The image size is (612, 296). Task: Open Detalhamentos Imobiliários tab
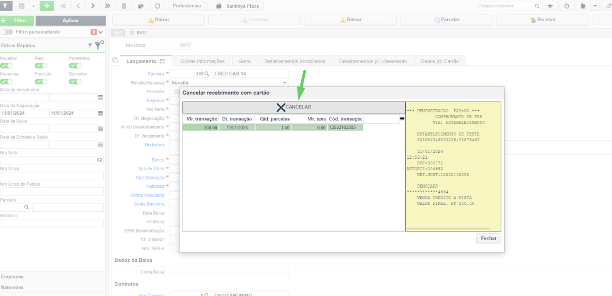tap(295, 61)
